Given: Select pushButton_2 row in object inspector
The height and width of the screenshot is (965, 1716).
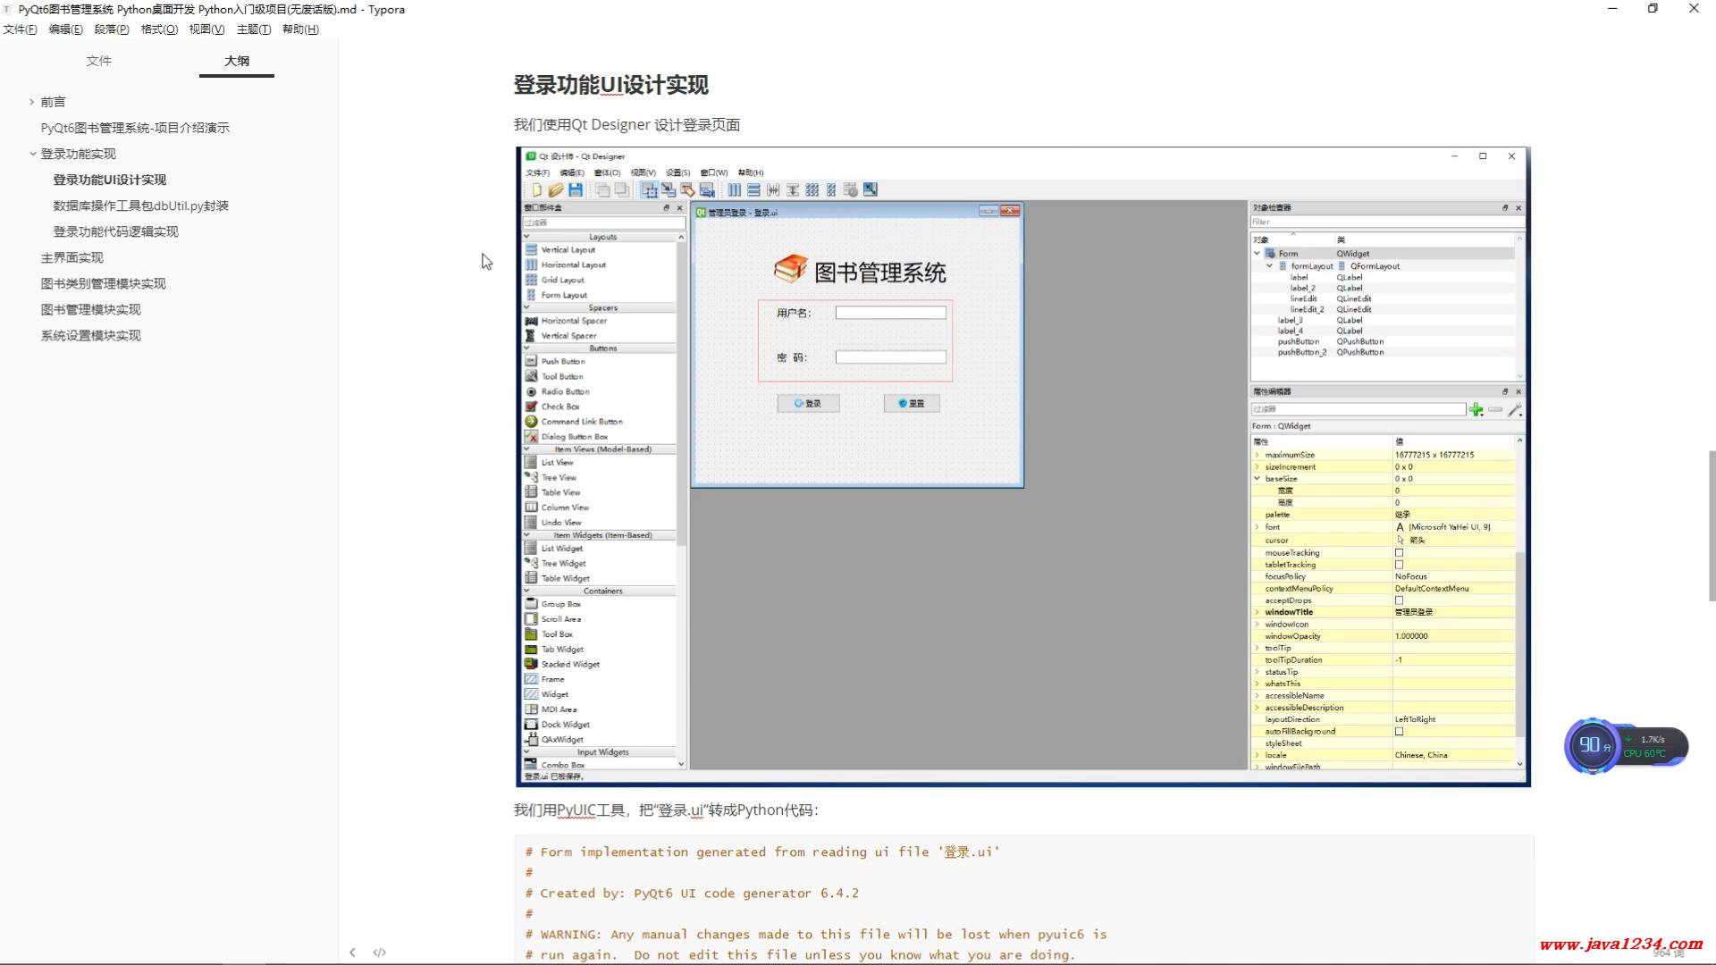Looking at the screenshot, I should tap(1384, 353).
